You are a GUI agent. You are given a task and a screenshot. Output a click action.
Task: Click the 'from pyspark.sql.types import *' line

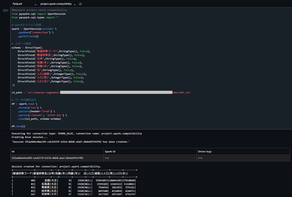(x=35, y=18)
